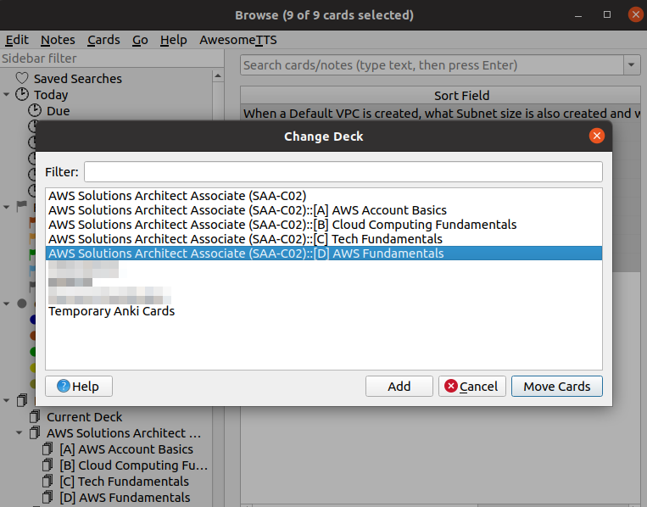Click the Decks section icon

(x=22, y=400)
